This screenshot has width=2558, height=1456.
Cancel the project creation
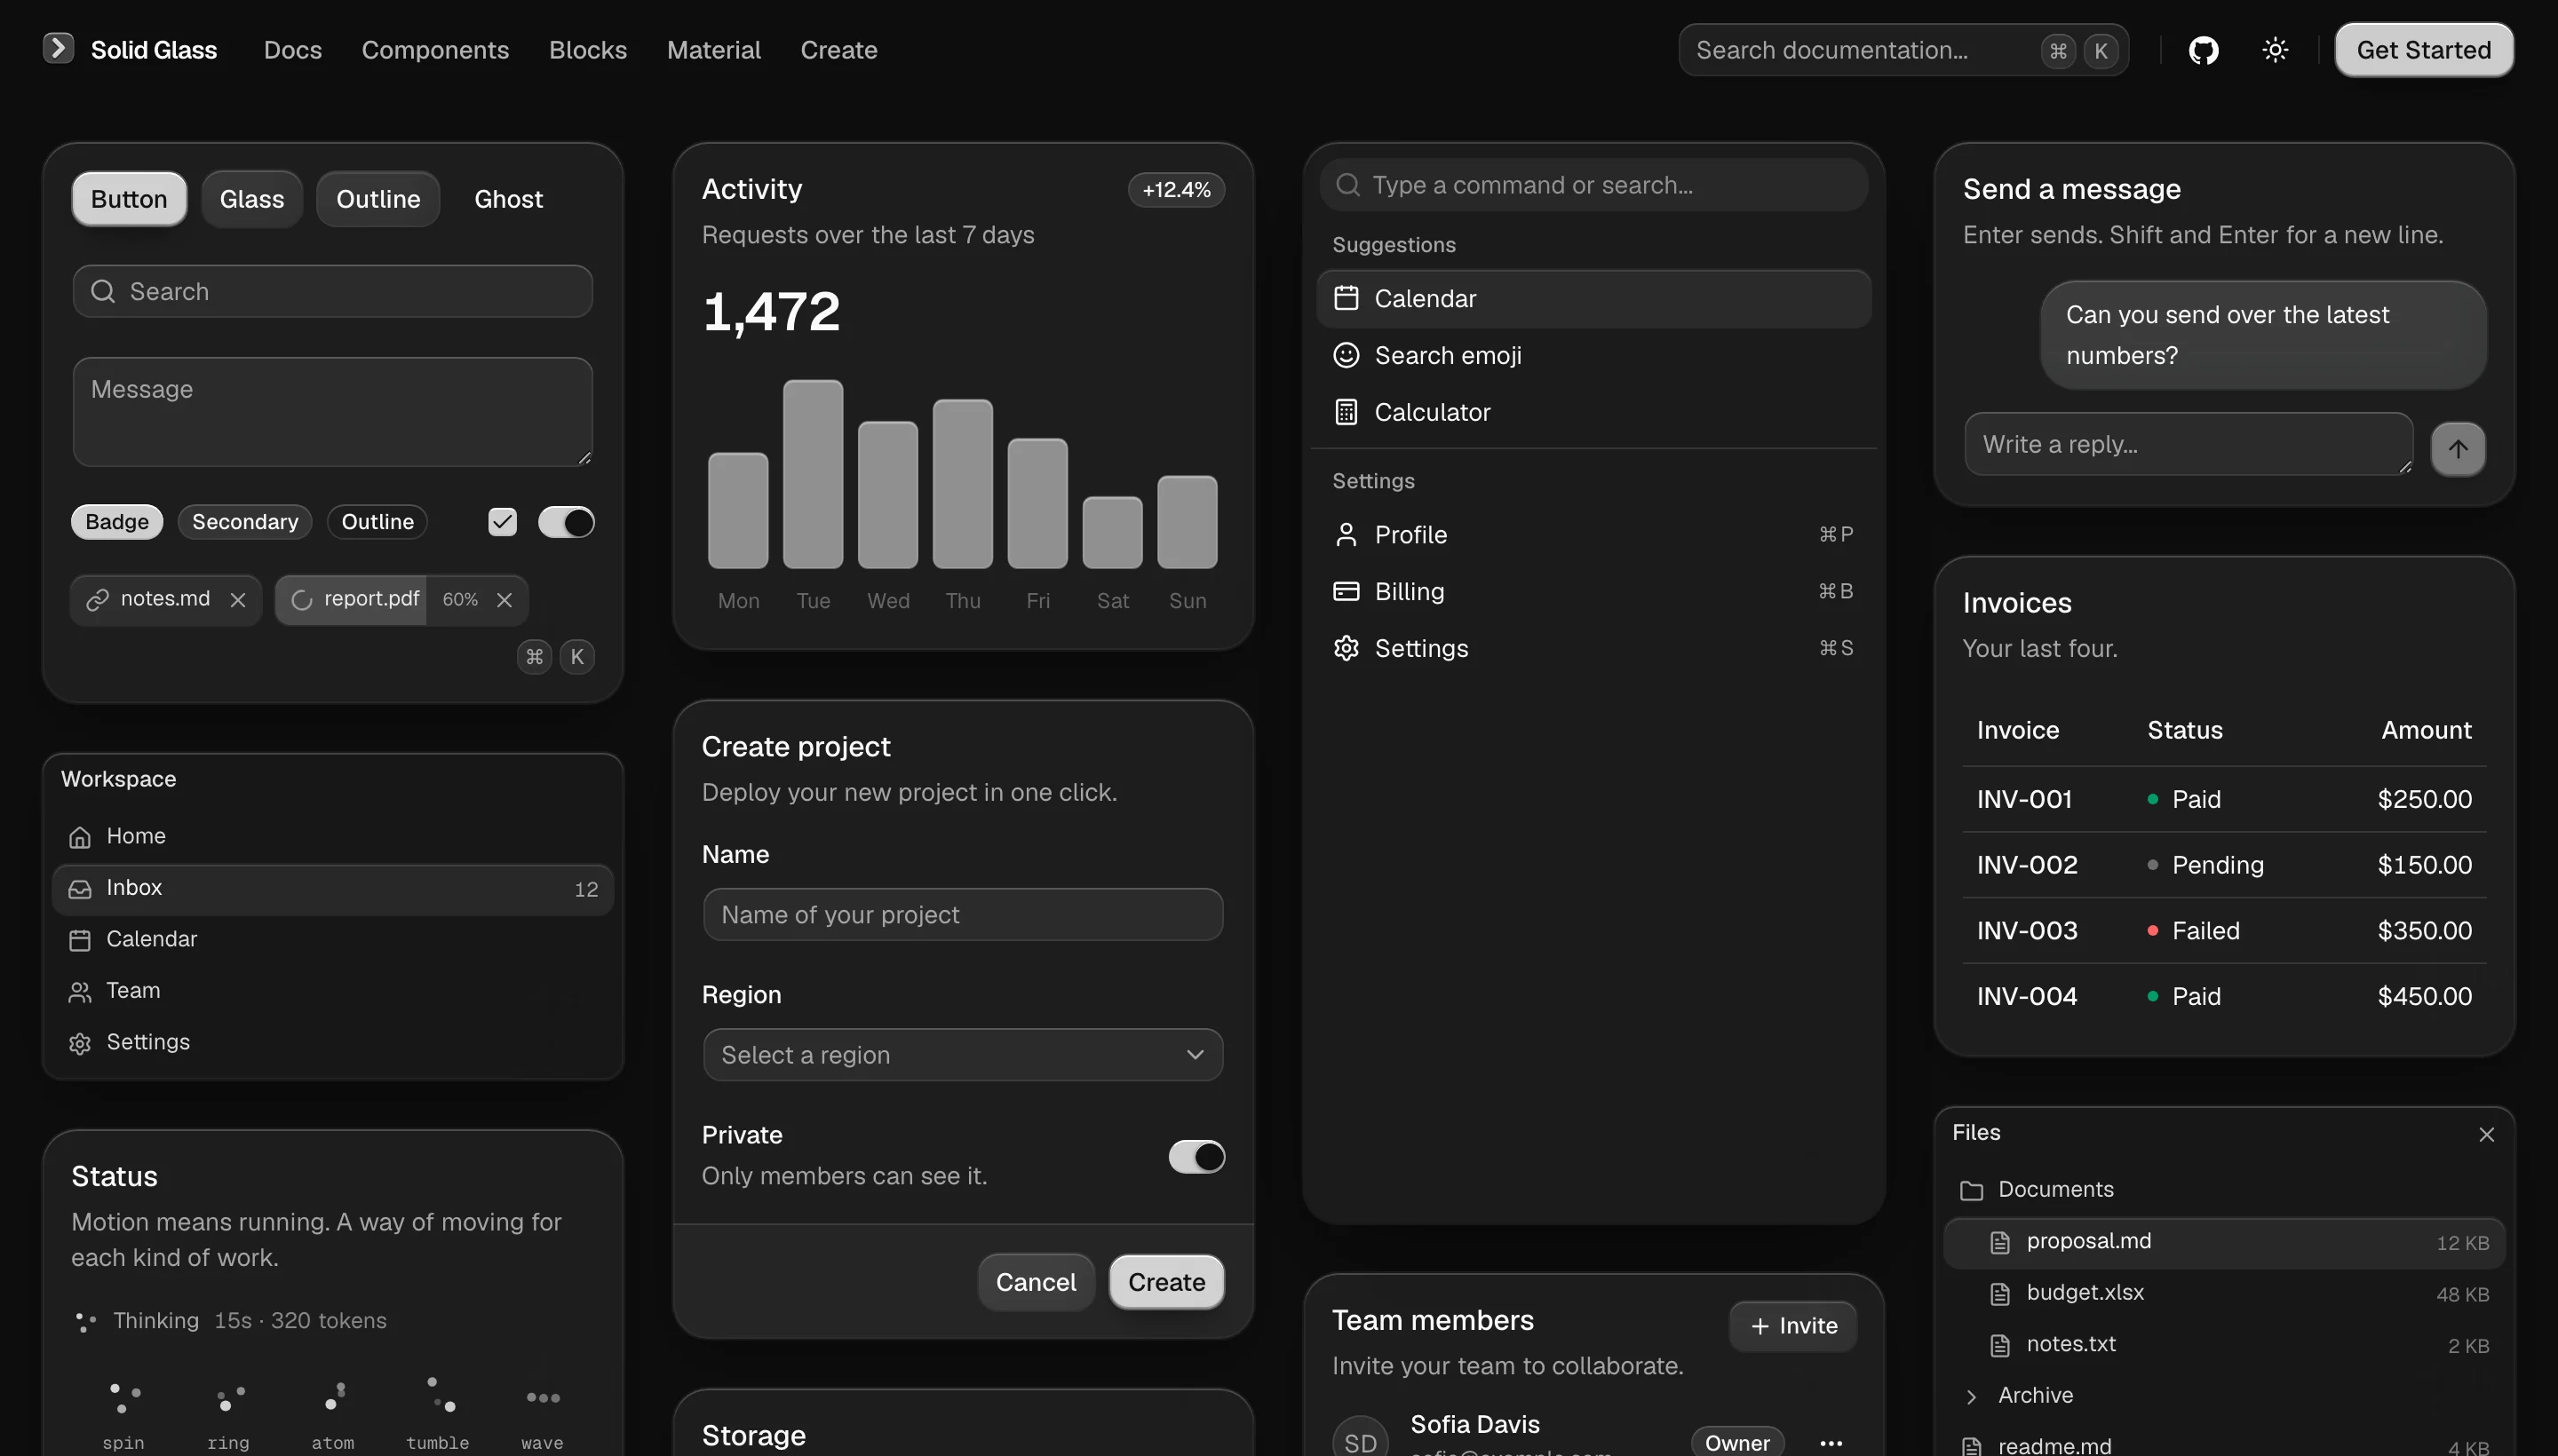tap(1036, 1283)
